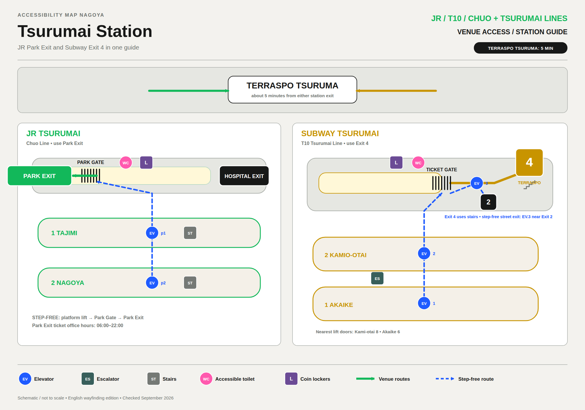
Task: Select the subway coin lockers icon
Action: click(396, 163)
